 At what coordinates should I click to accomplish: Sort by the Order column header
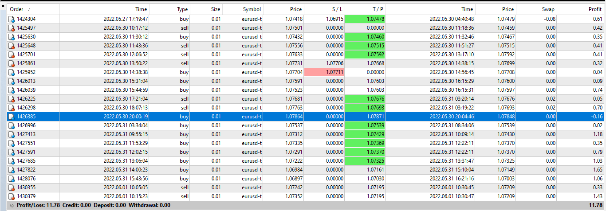coord(33,9)
